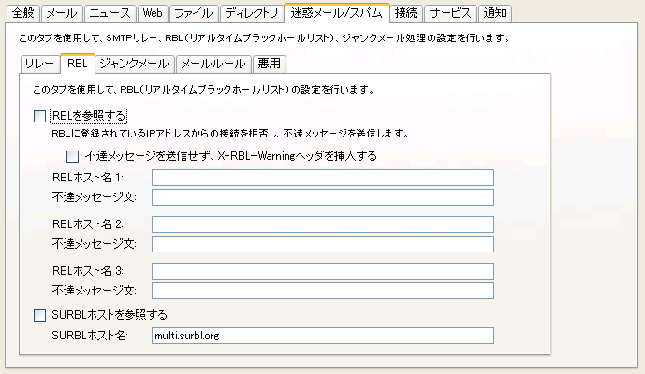Enable the RBLを参照する checkbox
The width and height of the screenshot is (645, 374).
coord(39,117)
